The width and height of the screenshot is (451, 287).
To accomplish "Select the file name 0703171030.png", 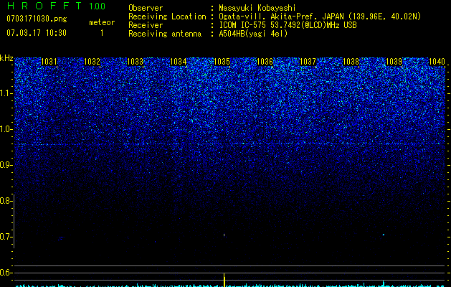I will pyautogui.click(x=37, y=19).
